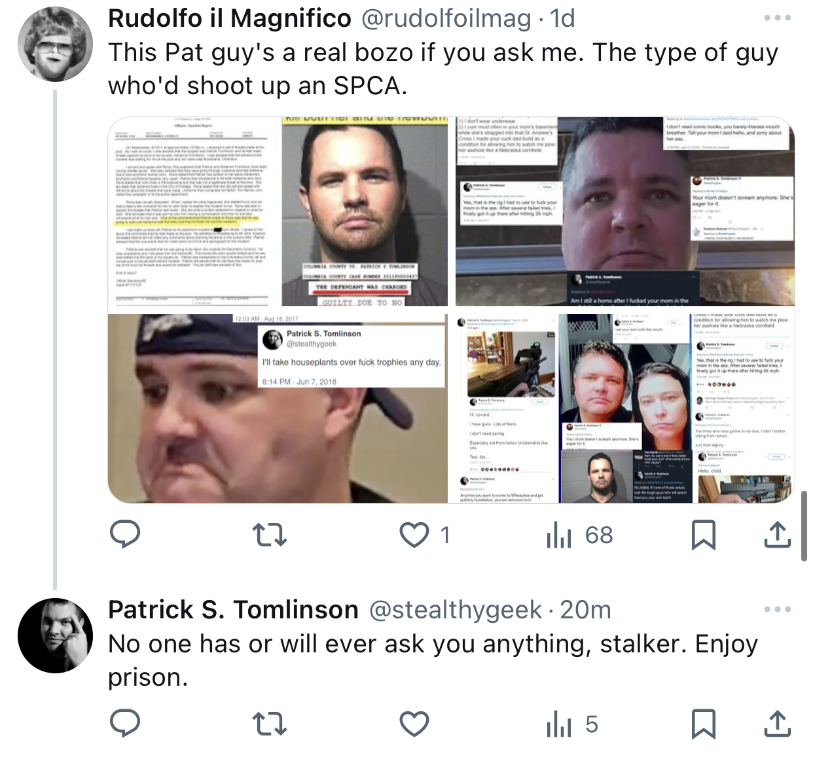Viewport: 813px width, 761px height.
Task: Like Patrick S. Tomlinson's reply
Action: [x=414, y=724]
